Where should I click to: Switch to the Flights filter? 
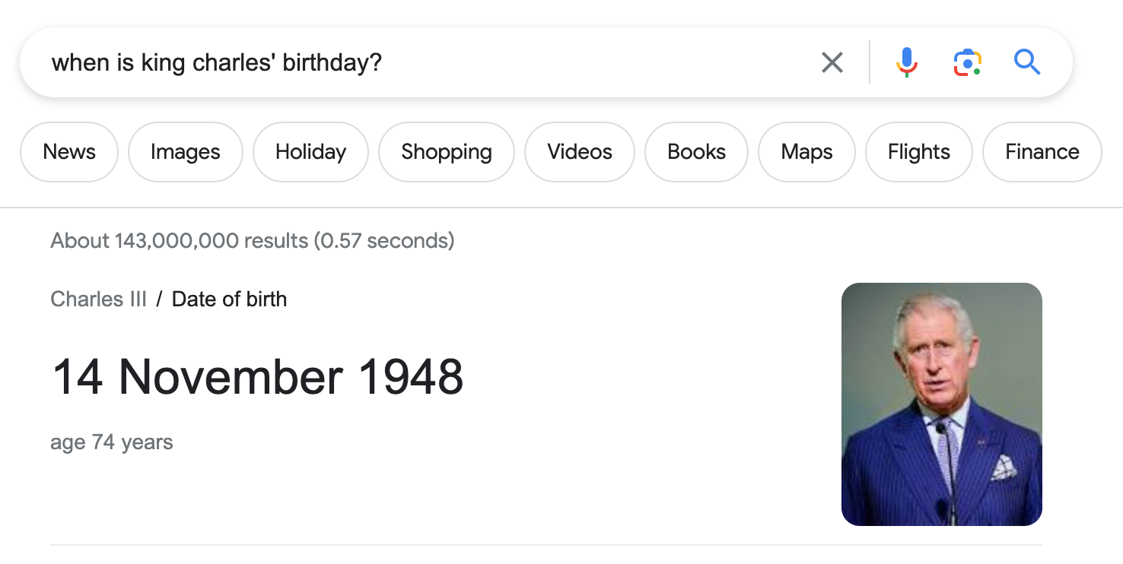919,152
